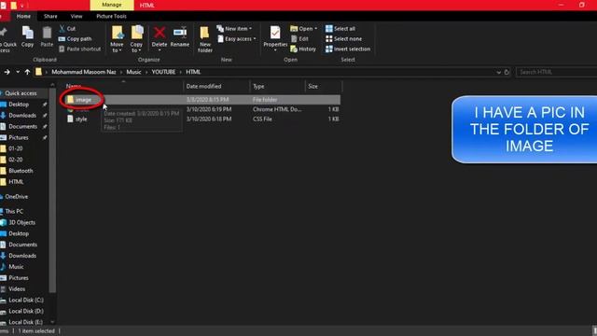Switch to Picture Tools tab

[x=111, y=17]
